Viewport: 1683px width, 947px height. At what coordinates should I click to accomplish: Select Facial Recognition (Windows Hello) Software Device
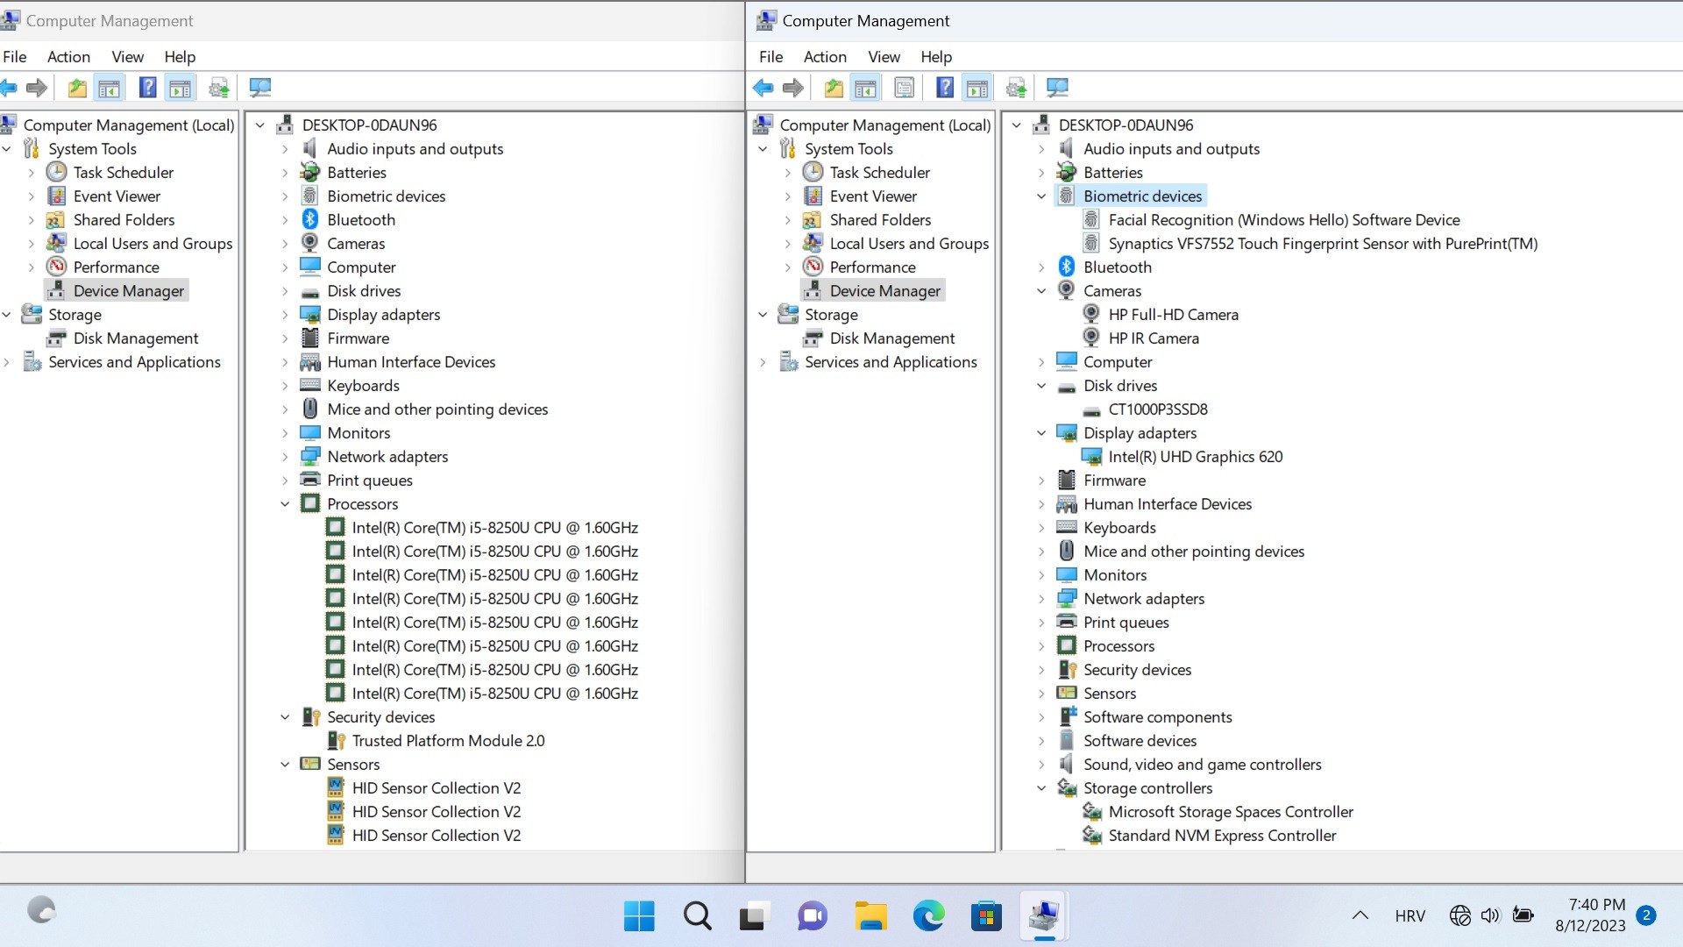(1283, 220)
